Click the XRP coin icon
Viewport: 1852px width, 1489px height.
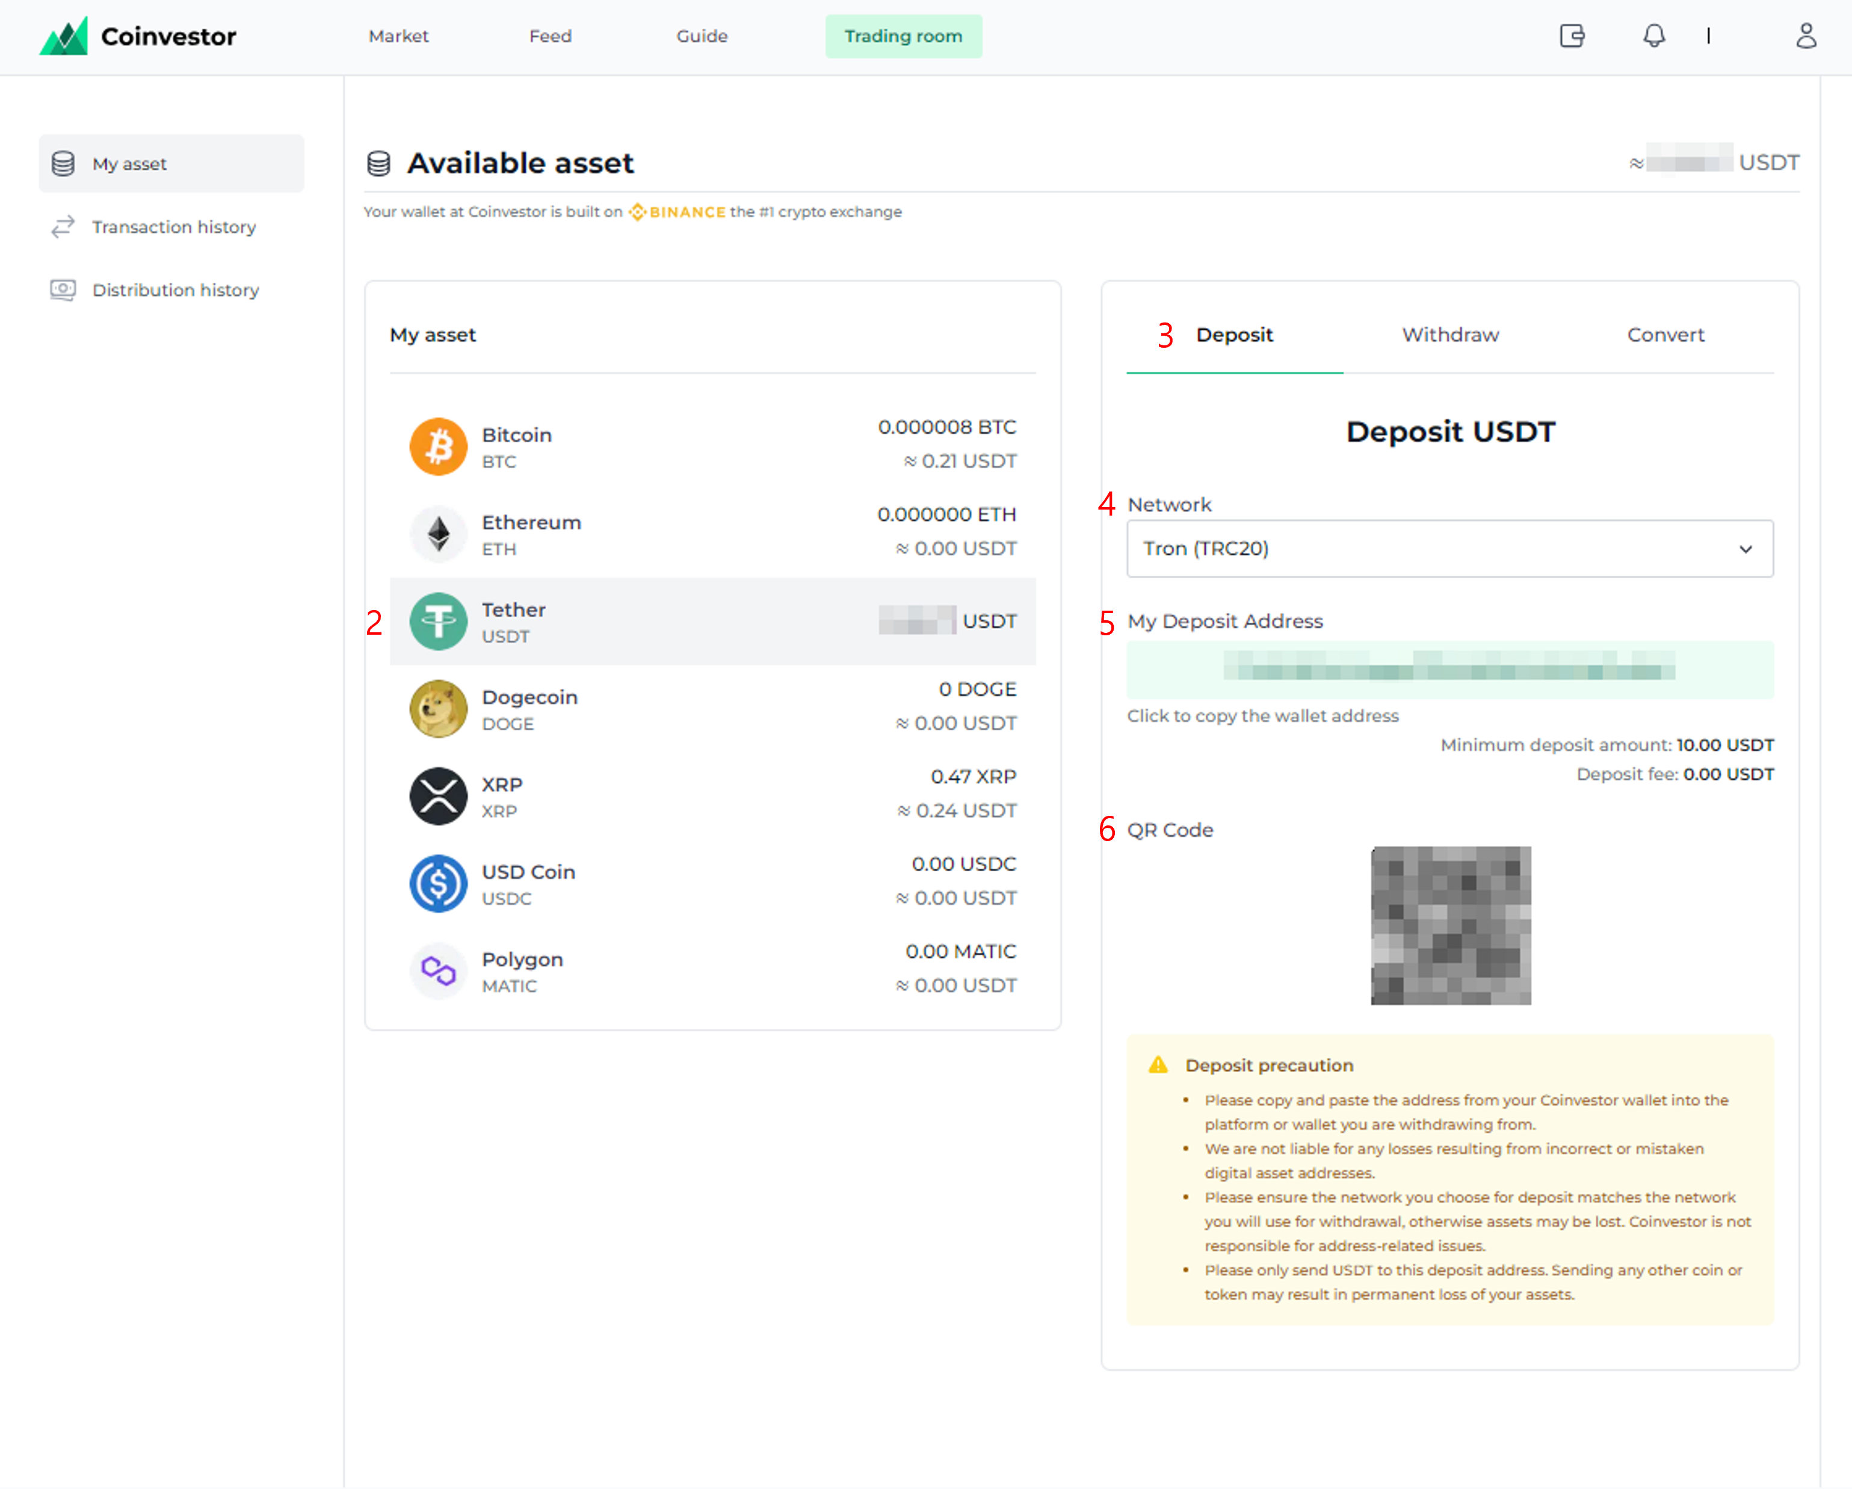click(x=438, y=796)
